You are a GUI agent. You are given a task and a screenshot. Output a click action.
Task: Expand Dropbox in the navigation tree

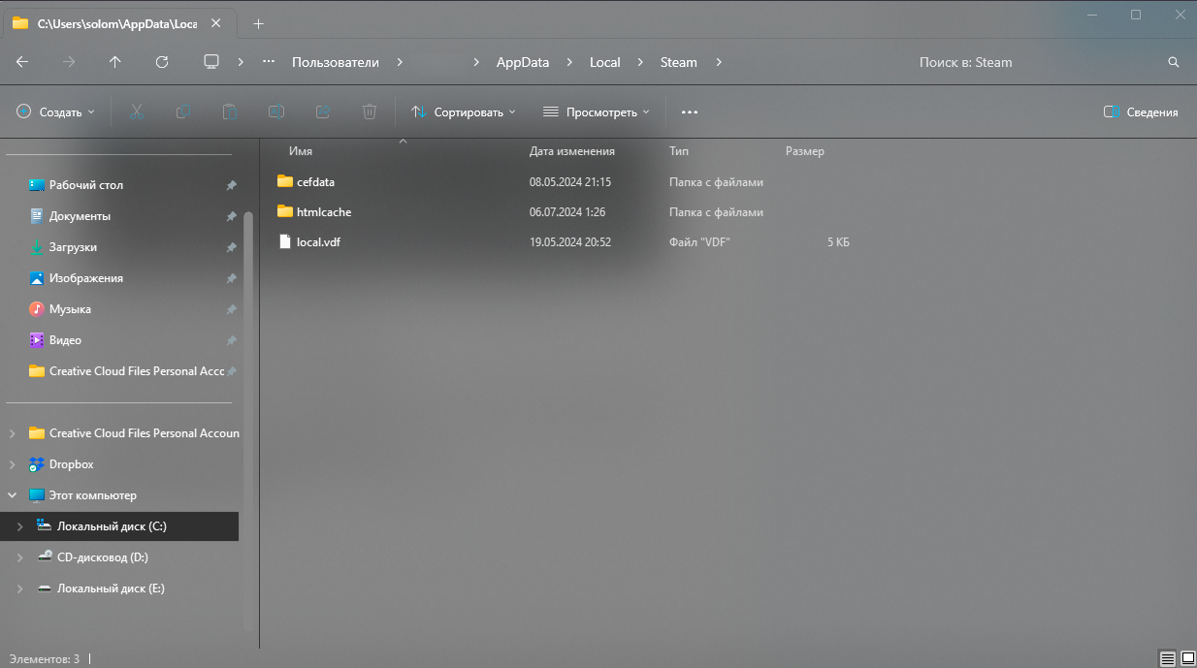point(13,464)
